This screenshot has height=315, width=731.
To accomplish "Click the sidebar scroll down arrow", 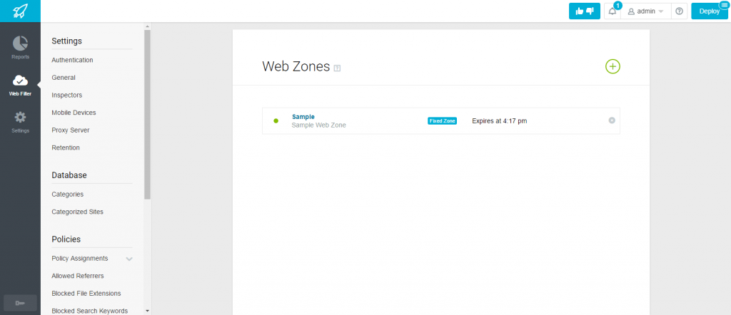I will pyautogui.click(x=147, y=310).
